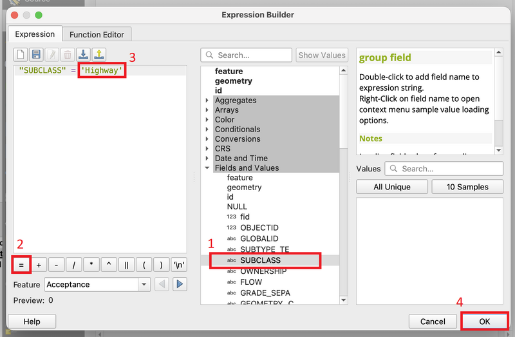
Task: Expand the Conversions group
Action: pyautogui.click(x=207, y=139)
